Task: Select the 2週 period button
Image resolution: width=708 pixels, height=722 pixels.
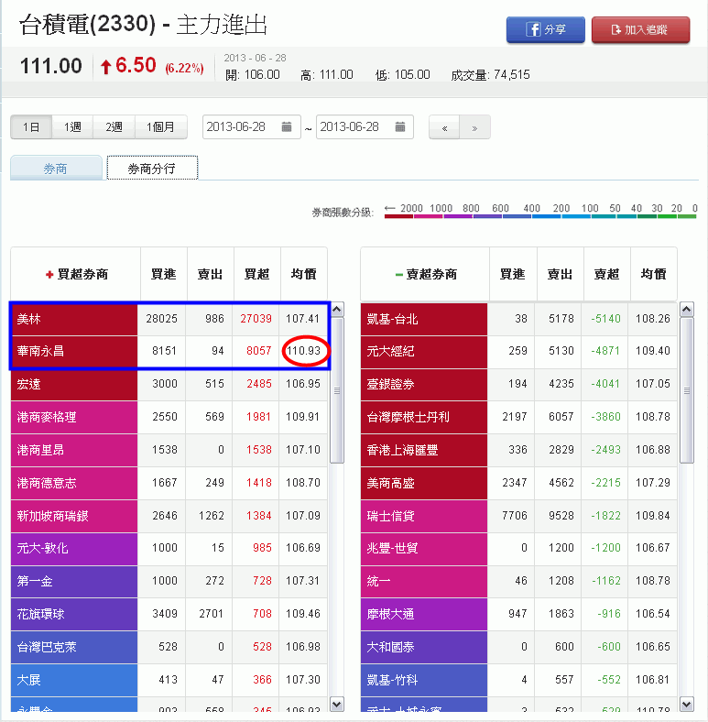Action: coord(114,127)
